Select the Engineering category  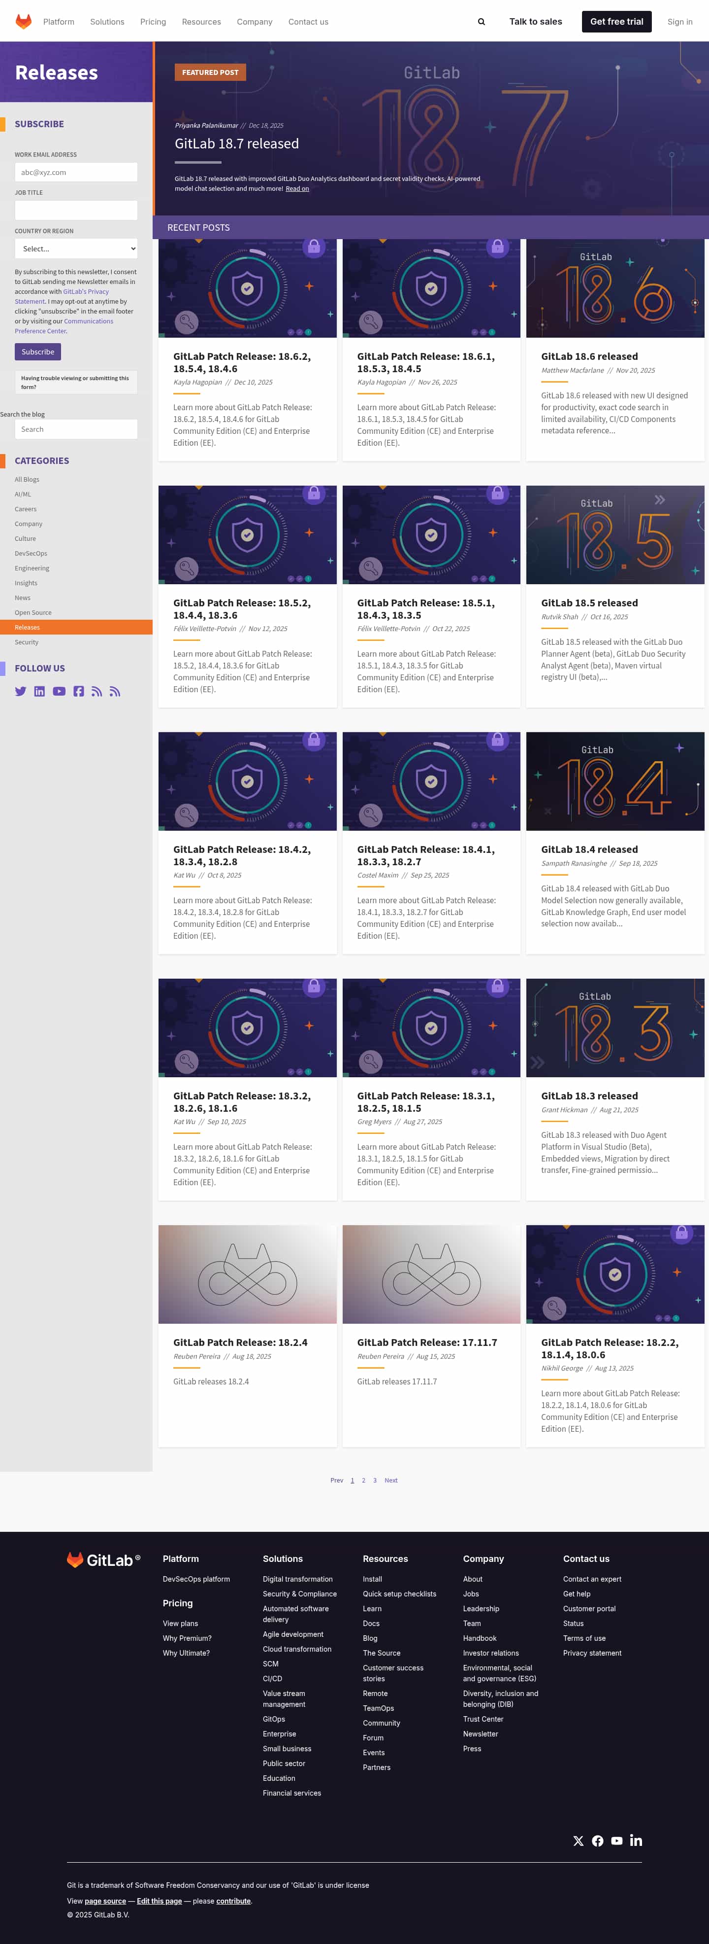point(32,568)
